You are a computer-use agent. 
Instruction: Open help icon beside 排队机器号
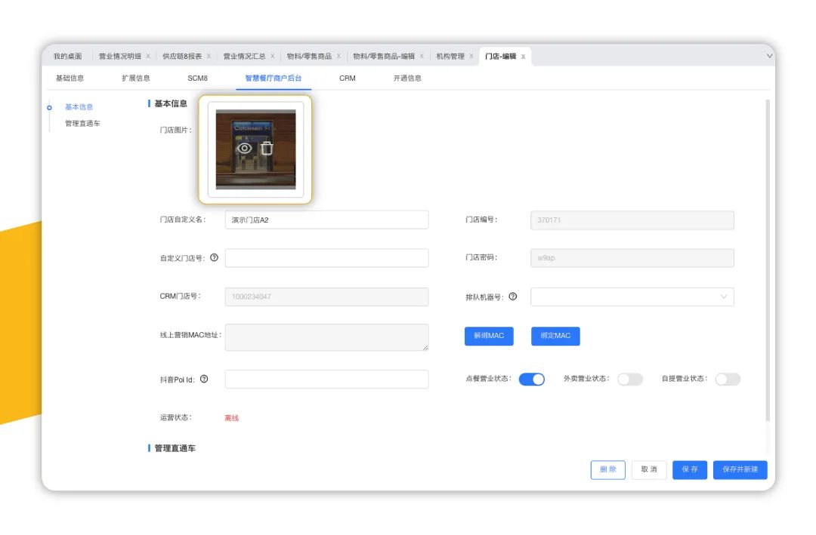point(512,297)
